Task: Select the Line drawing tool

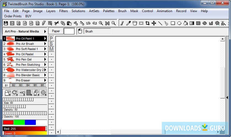Action: point(160,23)
